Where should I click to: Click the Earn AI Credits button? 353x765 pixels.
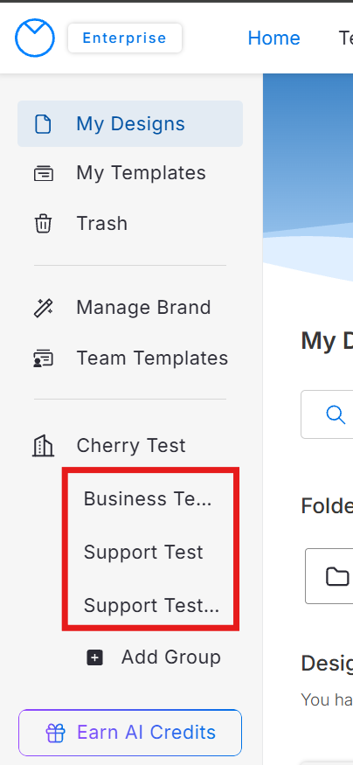pyautogui.click(x=130, y=733)
